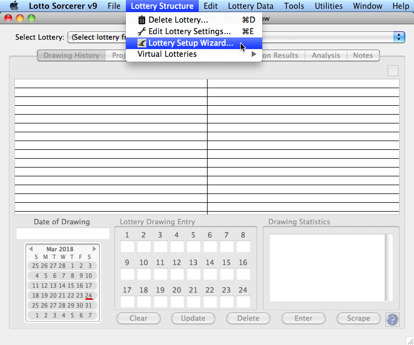Select March 15 in the calendar
The image size is (414, 345).
[71, 285]
